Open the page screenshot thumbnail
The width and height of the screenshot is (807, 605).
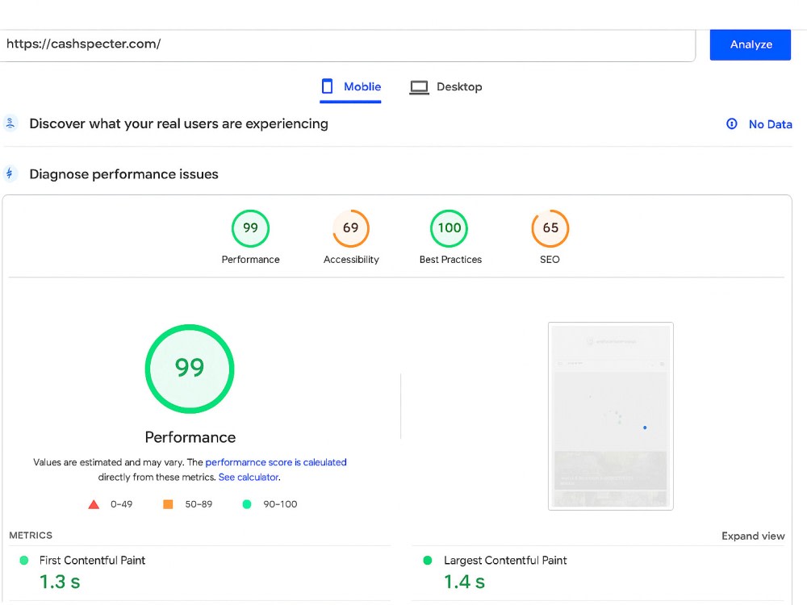611,416
